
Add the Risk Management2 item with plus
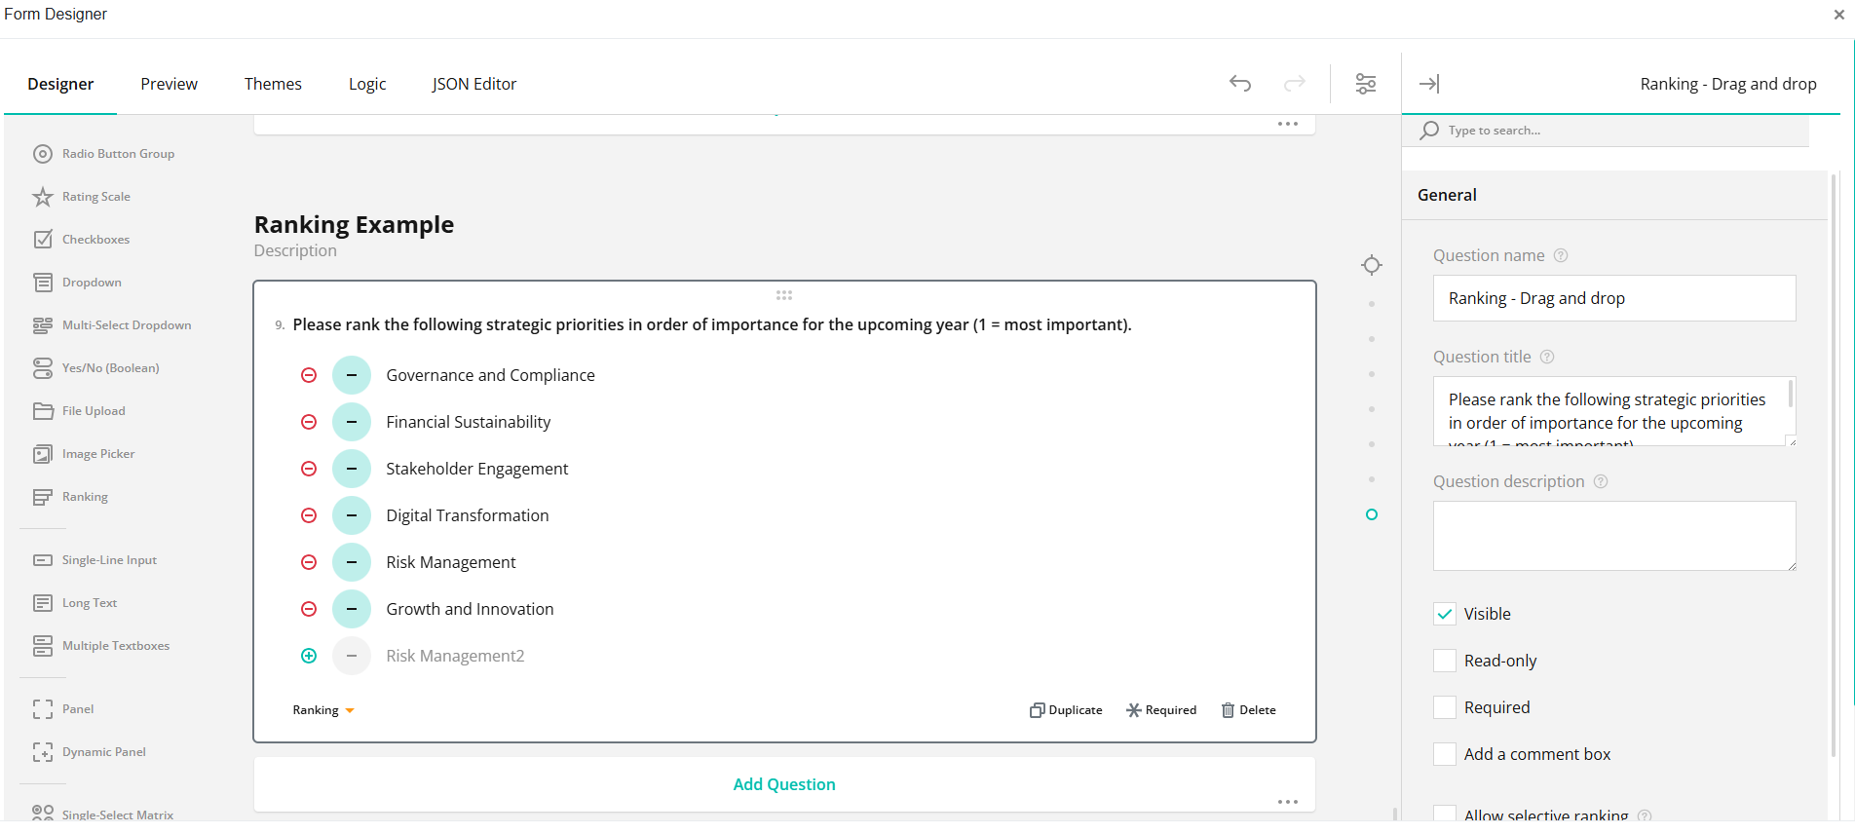coord(309,656)
